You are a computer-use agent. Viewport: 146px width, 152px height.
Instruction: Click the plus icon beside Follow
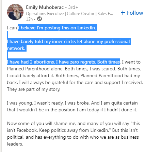(123, 13)
